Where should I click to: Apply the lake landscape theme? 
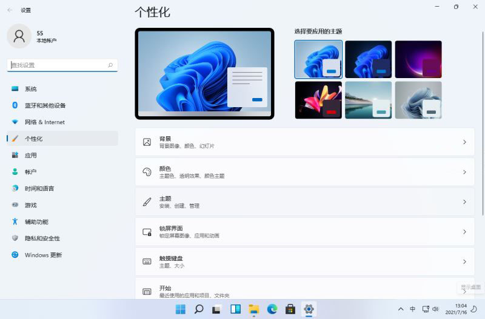pyautogui.click(x=368, y=100)
